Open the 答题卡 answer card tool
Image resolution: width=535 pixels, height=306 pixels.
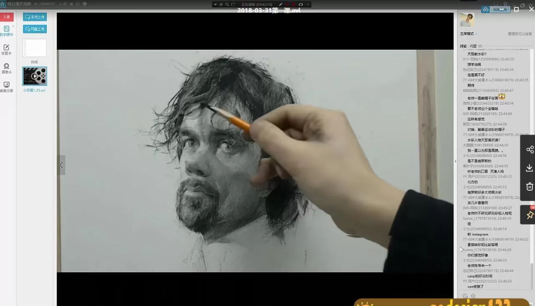coord(6,50)
